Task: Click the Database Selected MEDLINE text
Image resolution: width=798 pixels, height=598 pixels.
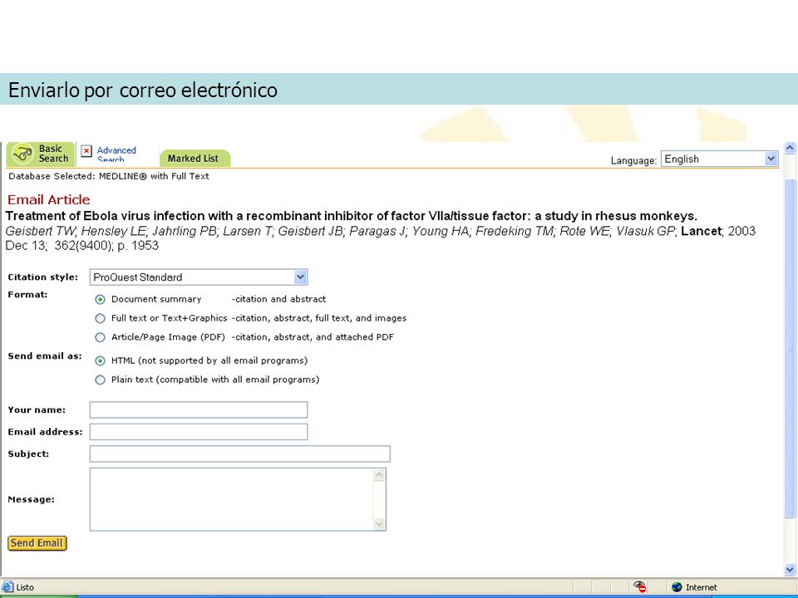Action: [x=108, y=176]
